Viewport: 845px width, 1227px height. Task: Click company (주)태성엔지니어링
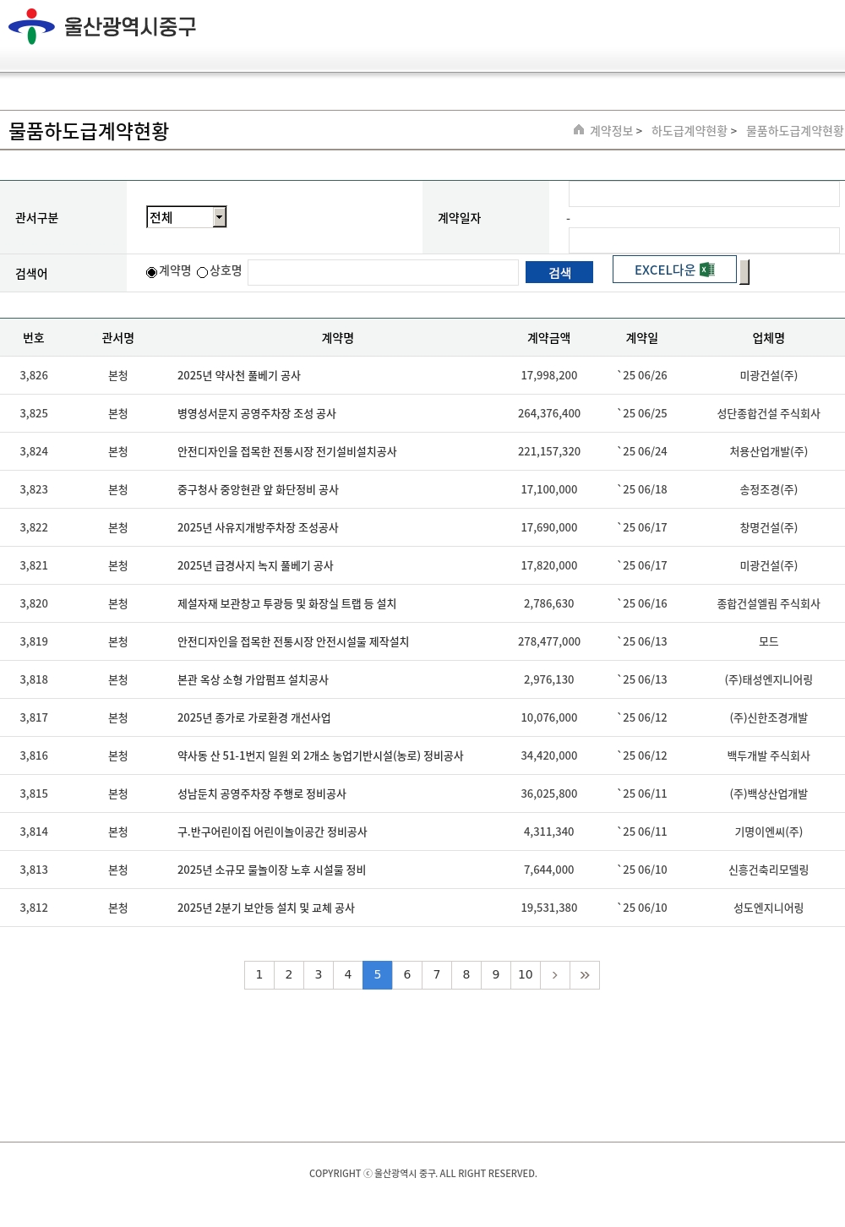click(x=769, y=680)
